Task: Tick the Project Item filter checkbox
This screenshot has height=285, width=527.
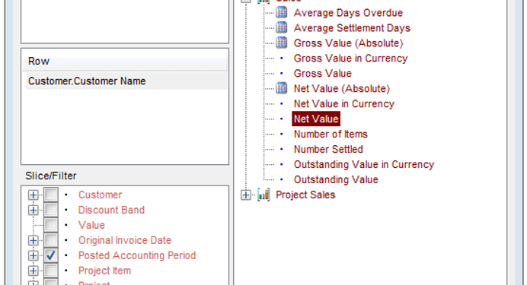Action: click(x=51, y=271)
